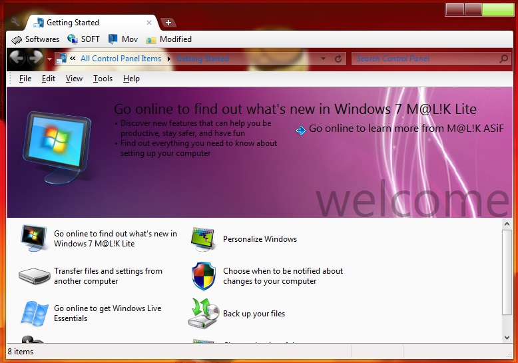Click the Windows Live Essentials flag icon

coord(35,314)
